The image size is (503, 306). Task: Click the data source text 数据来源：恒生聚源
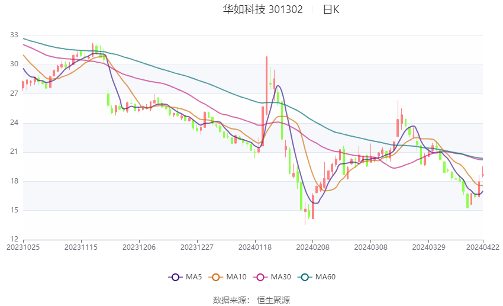[251, 300]
